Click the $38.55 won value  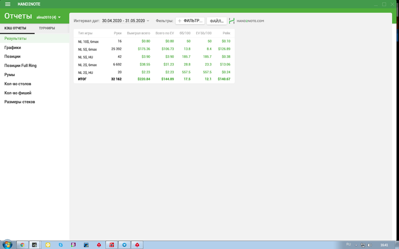(145, 64)
